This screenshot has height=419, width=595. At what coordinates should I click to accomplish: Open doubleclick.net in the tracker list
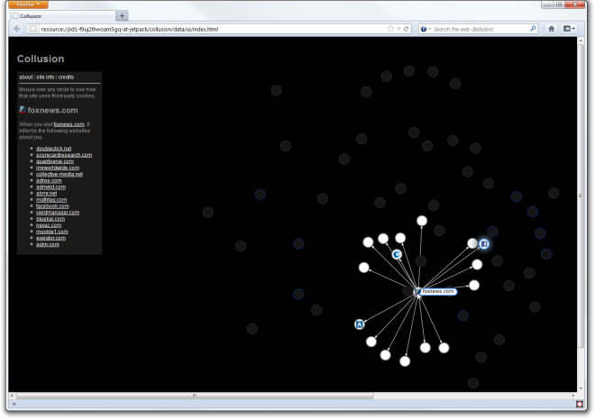click(x=53, y=149)
